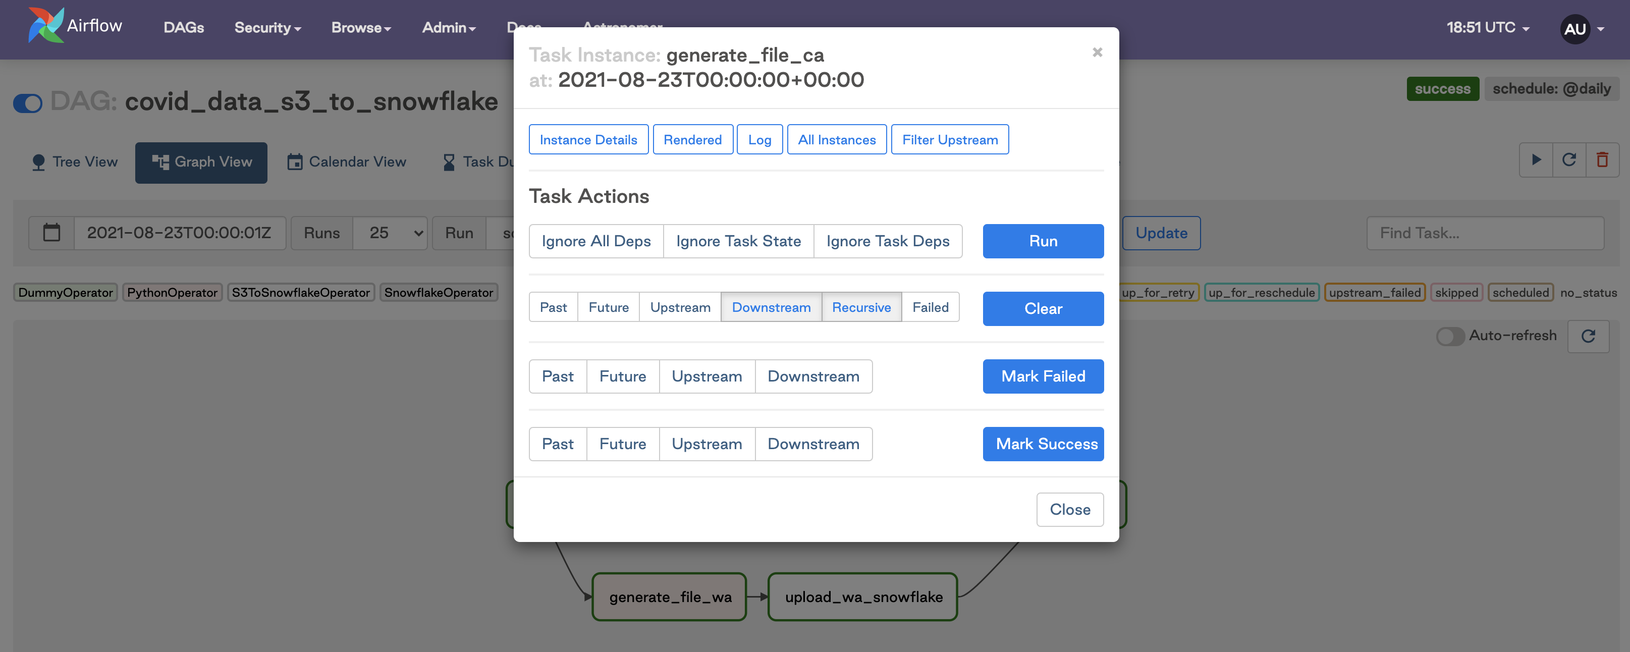Click the SnowflakeOperator legend tag
The height and width of the screenshot is (652, 1630).
click(x=439, y=293)
